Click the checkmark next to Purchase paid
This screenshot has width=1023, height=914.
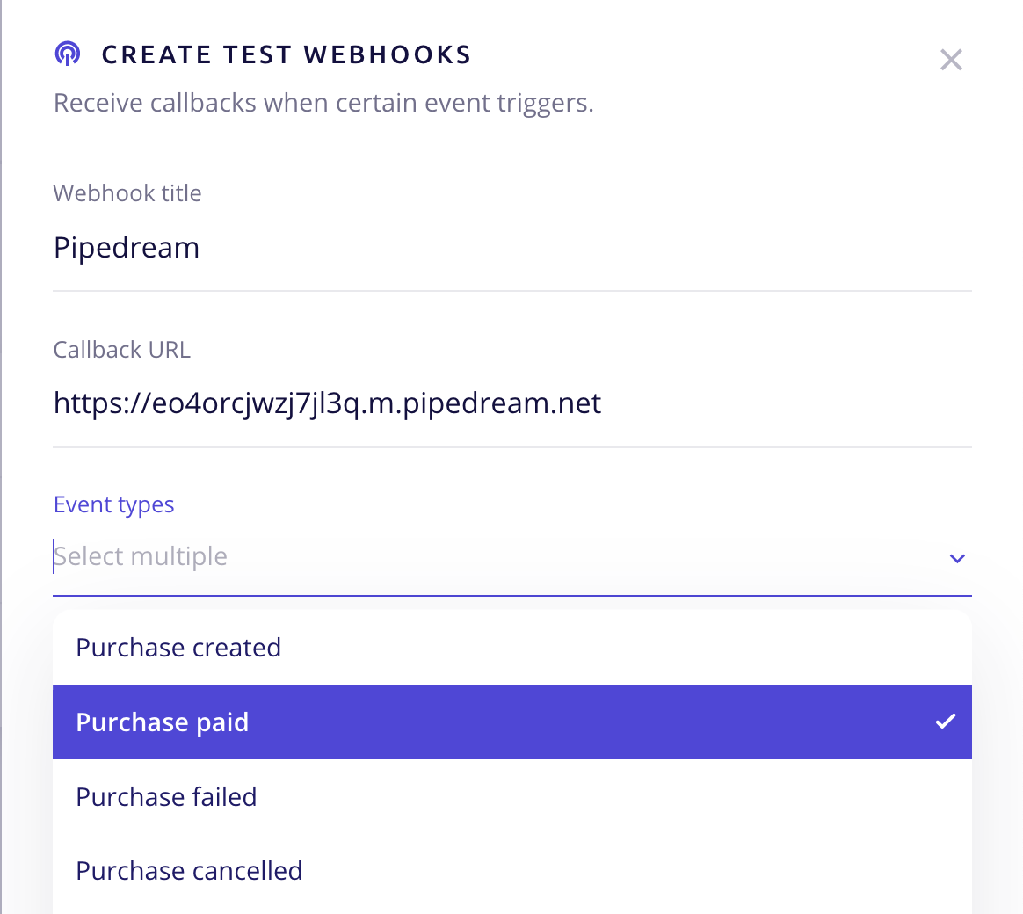[x=946, y=722]
